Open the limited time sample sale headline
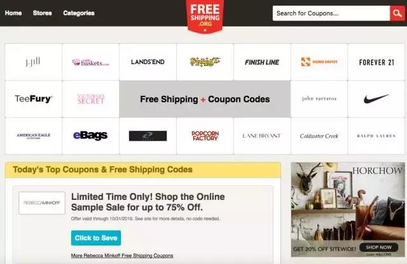Viewport: 407px width, 264px height. pyautogui.click(x=148, y=202)
